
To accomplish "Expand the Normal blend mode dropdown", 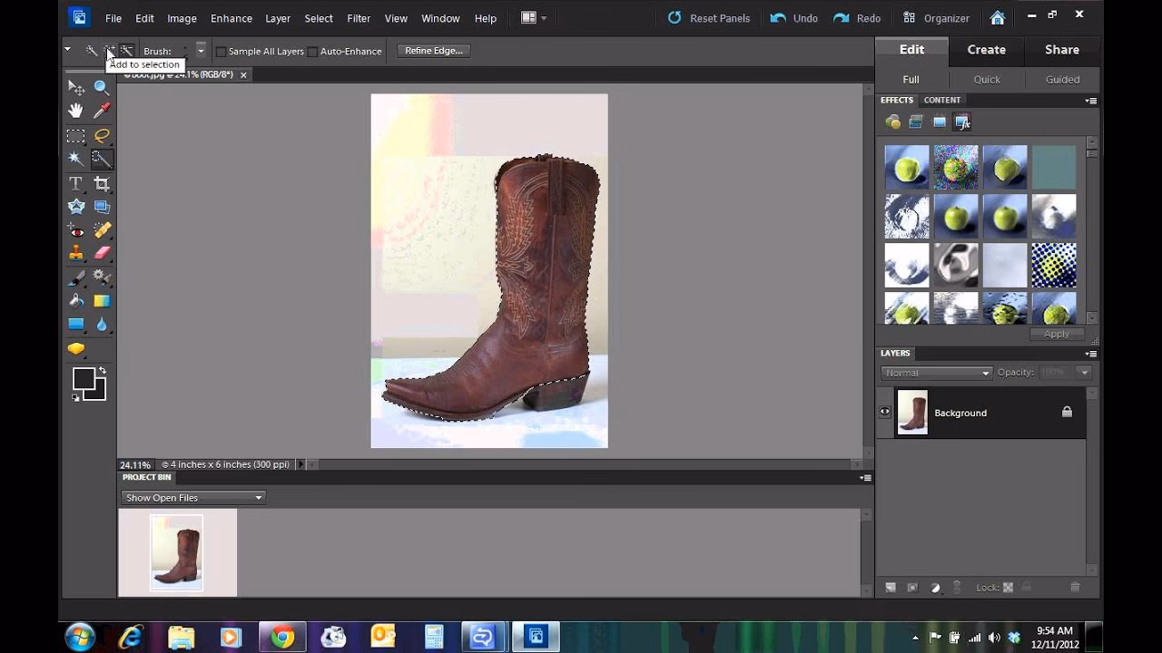I will [x=936, y=373].
